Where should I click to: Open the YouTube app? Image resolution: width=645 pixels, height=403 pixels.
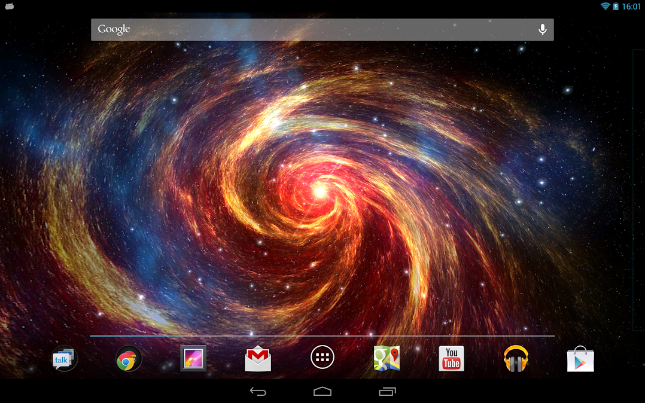(451, 359)
